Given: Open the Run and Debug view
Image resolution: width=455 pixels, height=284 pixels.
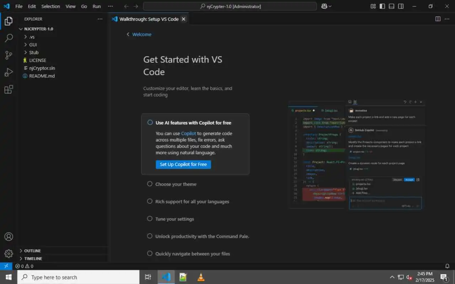Looking at the screenshot, I should 9,72.
